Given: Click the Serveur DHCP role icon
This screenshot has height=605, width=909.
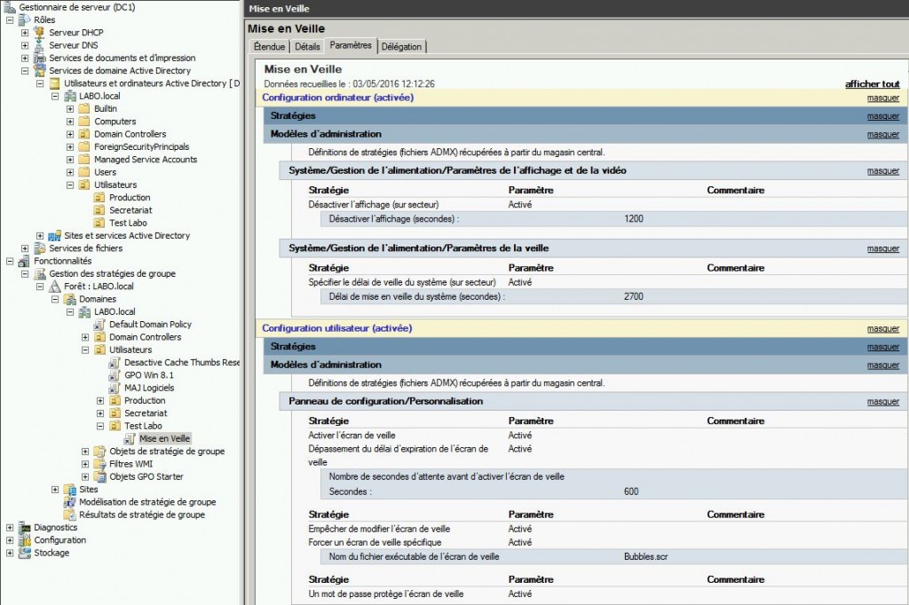Looking at the screenshot, I should pos(39,33).
